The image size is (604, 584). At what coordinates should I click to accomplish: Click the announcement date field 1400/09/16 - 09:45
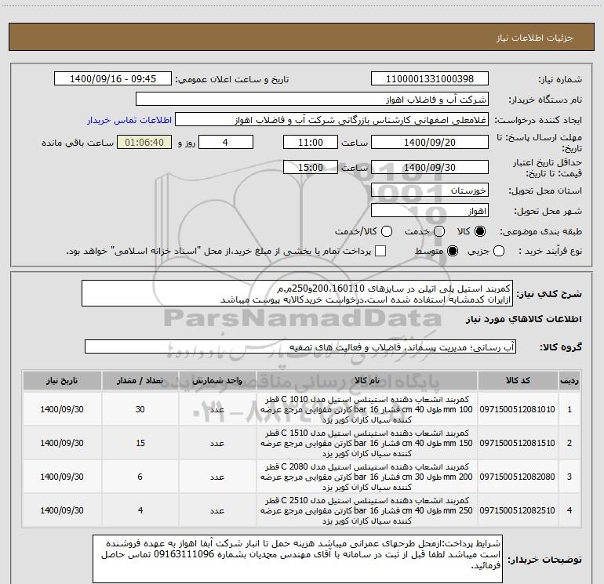113,79
